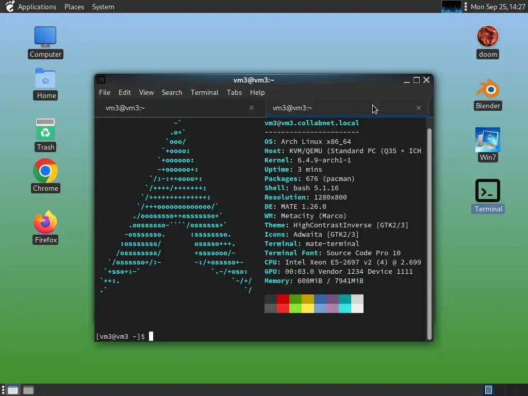
Task: Click the WM: Metacity (Marco) line
Action: pyautogui.click(x=305, y=216)
